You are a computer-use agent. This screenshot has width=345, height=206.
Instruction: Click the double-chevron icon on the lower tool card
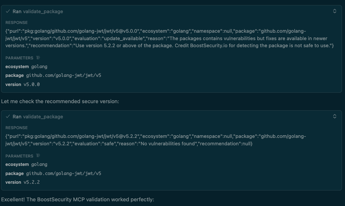[x=335, y=116]
